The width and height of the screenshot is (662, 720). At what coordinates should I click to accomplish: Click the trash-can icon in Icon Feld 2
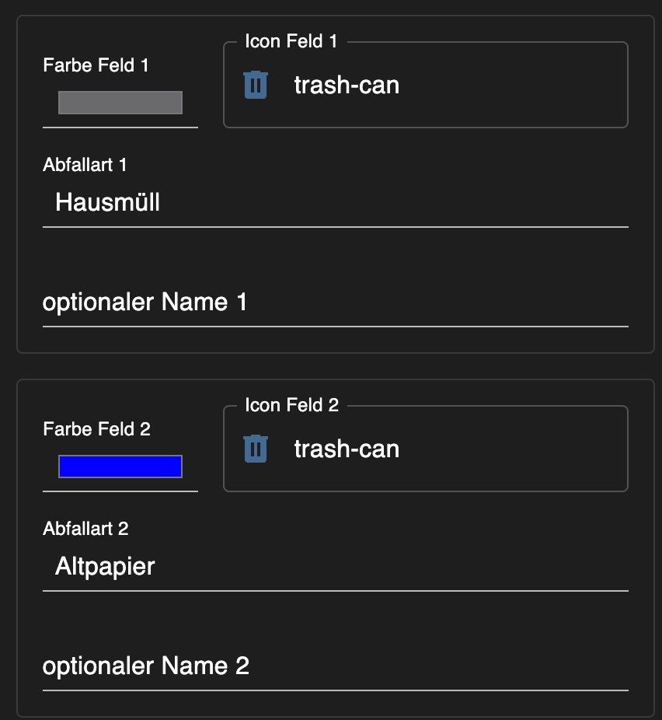tap(256, 449)
